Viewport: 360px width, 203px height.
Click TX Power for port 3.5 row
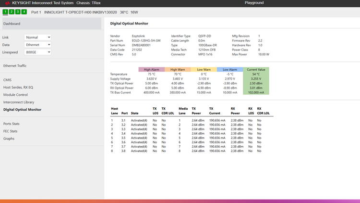coord(198,138)
